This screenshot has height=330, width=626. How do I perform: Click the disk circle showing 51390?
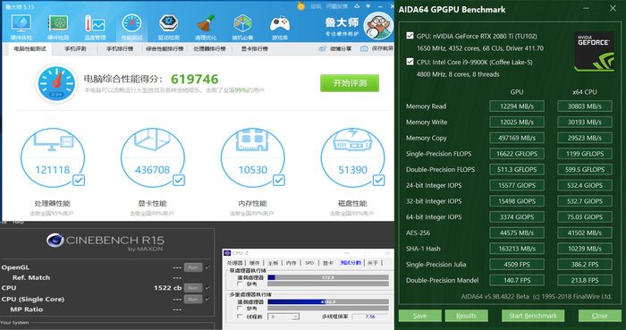coord(353,157)
